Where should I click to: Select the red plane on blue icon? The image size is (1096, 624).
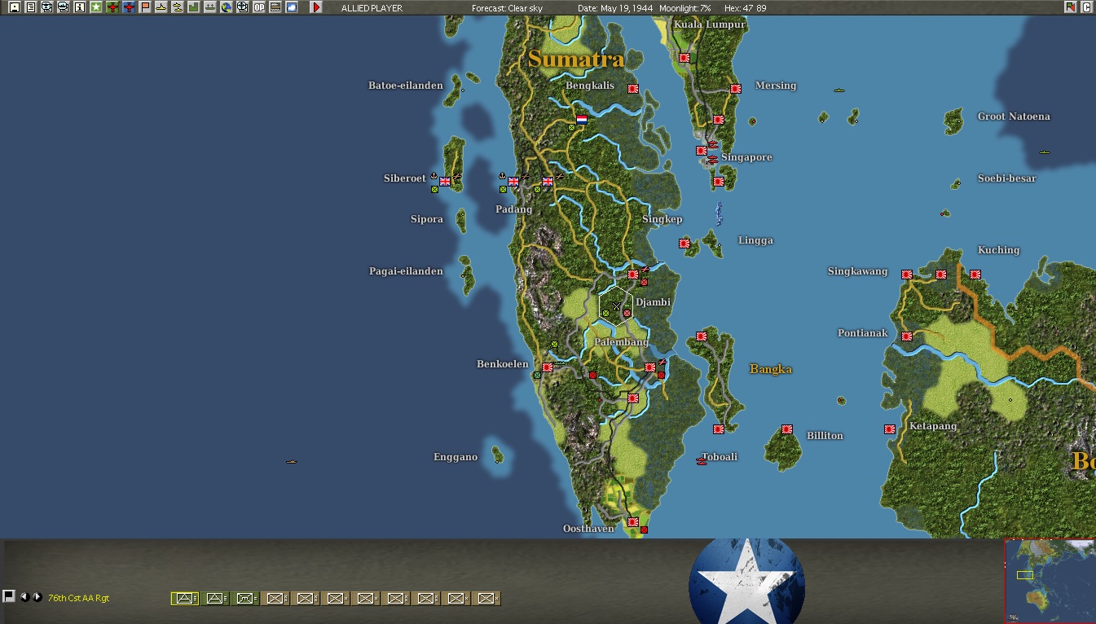coord(129,7)
